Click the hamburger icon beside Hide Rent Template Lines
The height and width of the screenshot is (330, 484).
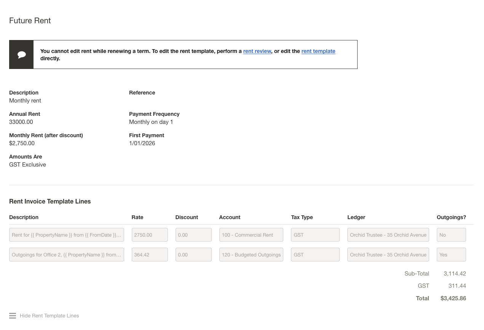click(x=12, y=316)
